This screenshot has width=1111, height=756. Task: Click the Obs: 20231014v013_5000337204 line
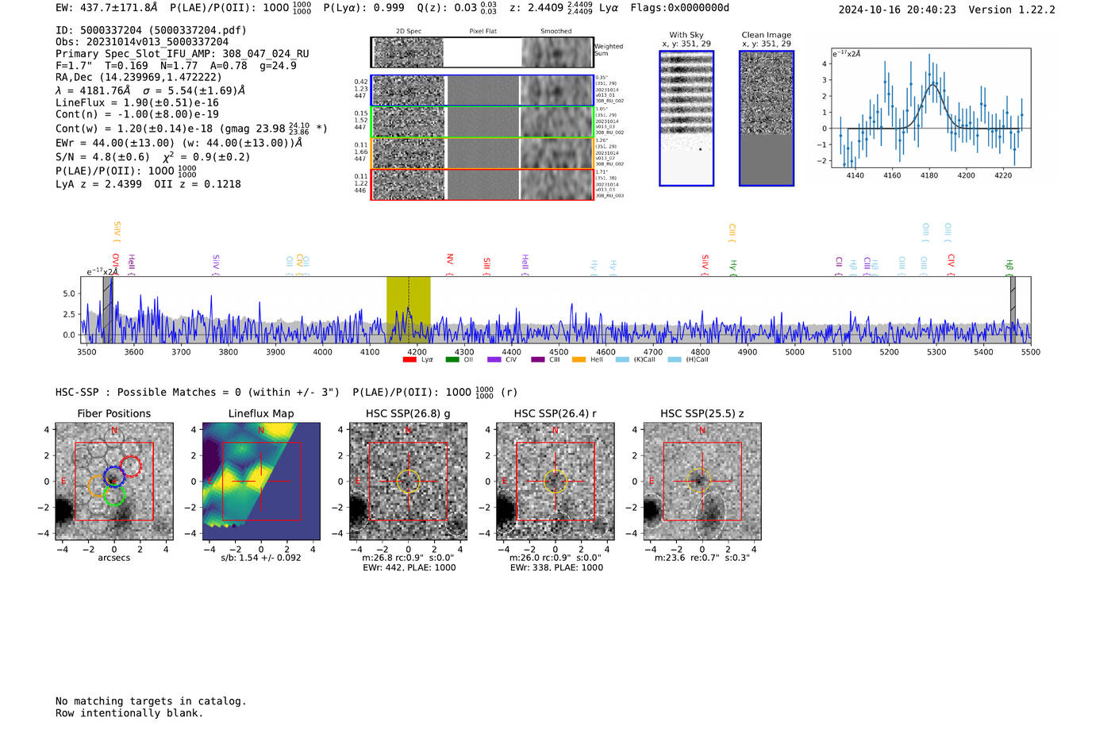coord(142,42)
